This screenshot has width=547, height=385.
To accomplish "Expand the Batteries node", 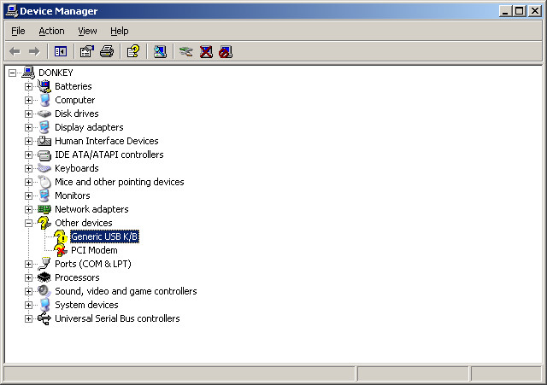I will coord(28,86).
